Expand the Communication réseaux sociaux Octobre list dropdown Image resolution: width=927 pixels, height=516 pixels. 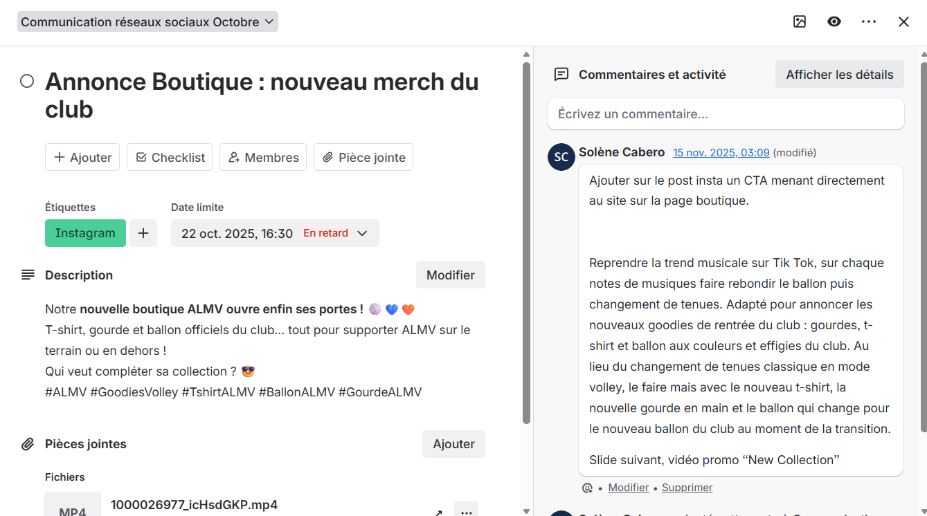tap(147, 21)
